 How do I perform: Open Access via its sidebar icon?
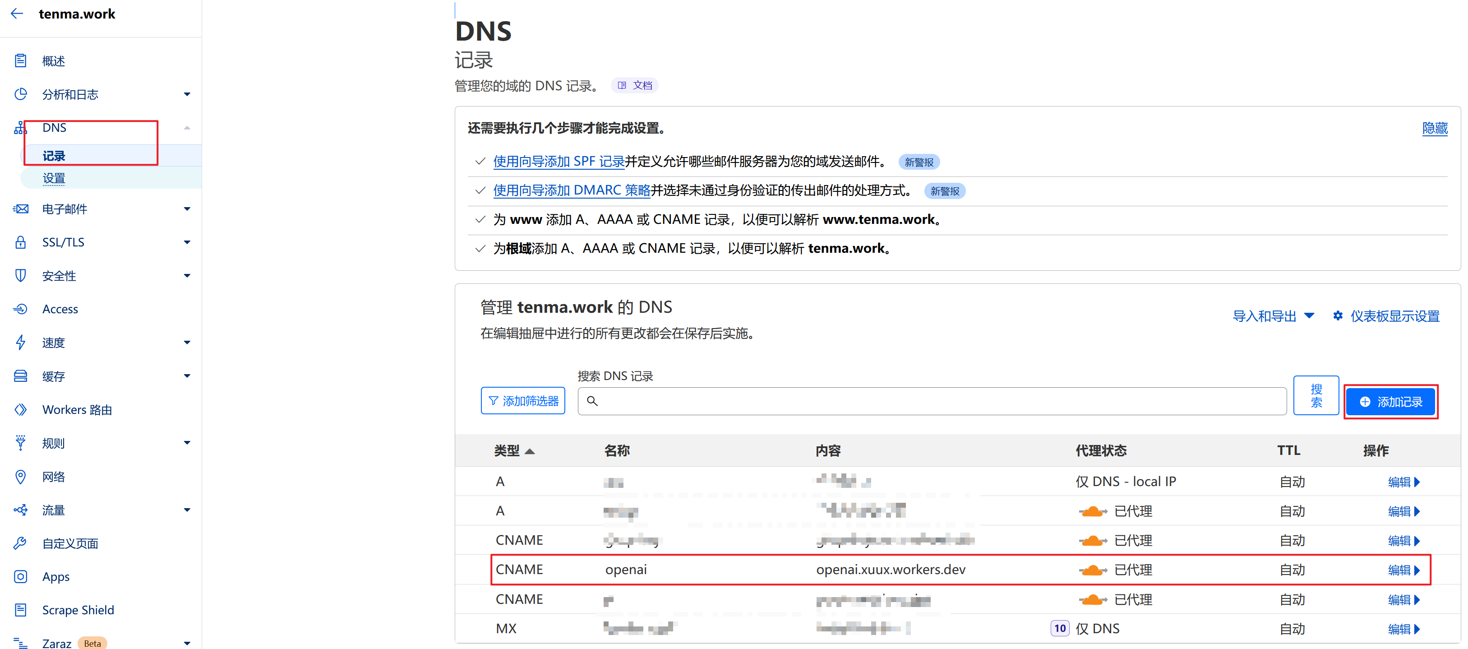20,309
